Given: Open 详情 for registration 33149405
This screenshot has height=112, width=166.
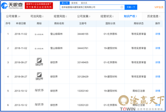Looking at the screenshot, I should [158, 62].
